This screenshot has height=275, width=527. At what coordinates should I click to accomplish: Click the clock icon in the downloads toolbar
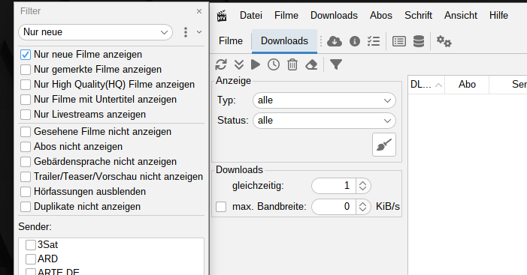[x=274, y=64]
